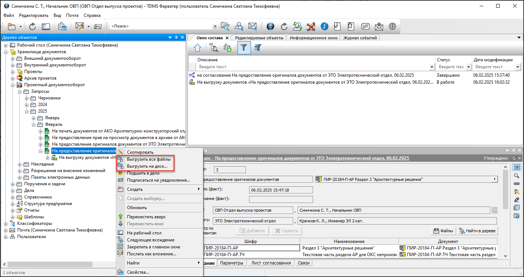Click the document with down arrow icon
Viewport: 524px width, 277px height.
[x=338, y=26]
